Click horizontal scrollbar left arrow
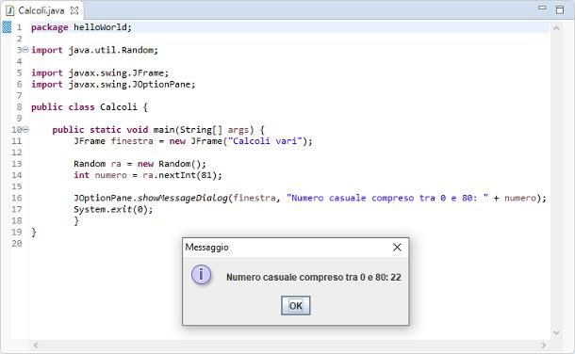 [36, 345]
